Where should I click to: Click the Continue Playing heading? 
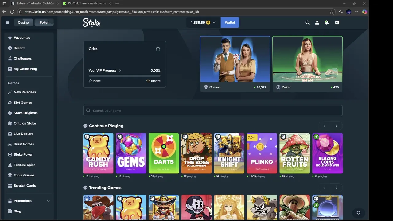(x=106, y=126)
